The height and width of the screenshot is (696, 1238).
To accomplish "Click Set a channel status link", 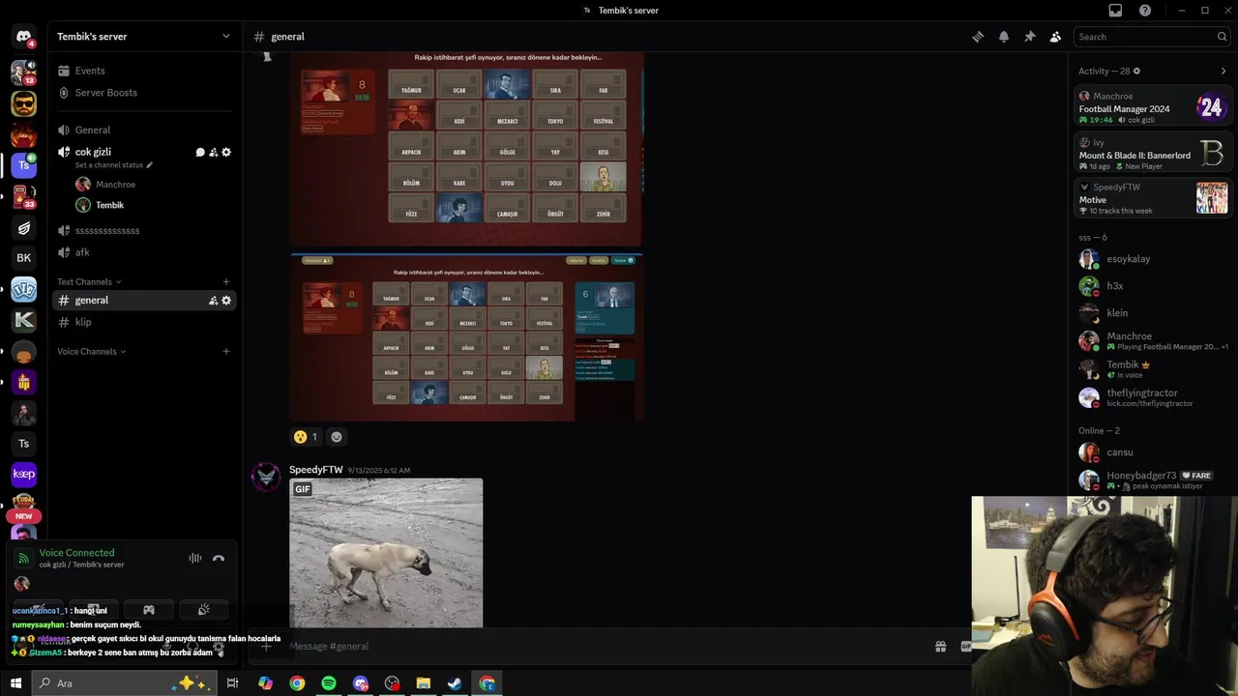I will 109,165.
